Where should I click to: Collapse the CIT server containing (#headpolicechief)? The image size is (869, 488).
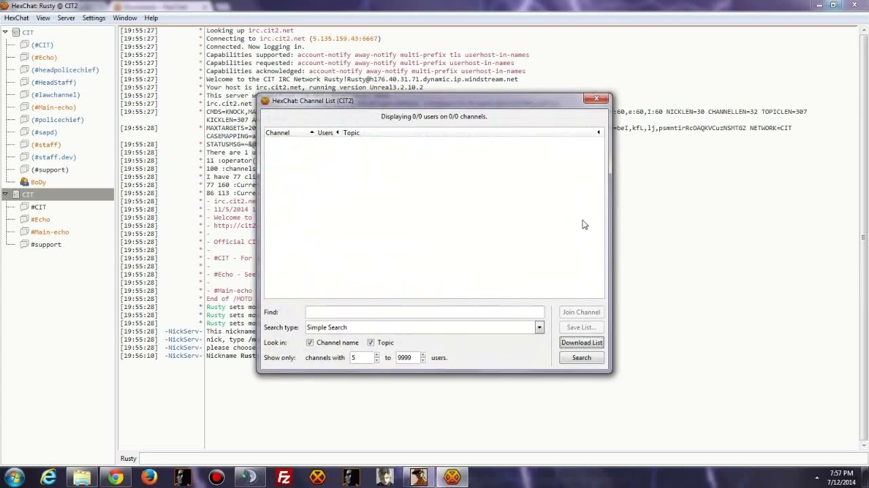(5, 33)
